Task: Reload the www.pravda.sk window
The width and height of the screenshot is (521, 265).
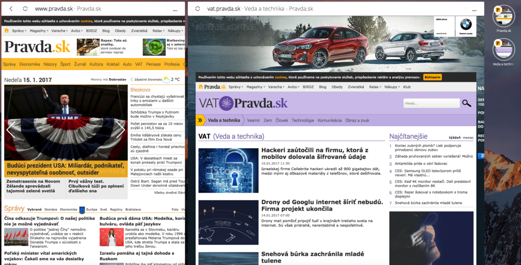Action: pos(25,9)
